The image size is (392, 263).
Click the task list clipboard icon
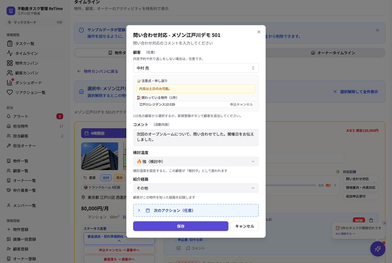[x=10, y=43]
